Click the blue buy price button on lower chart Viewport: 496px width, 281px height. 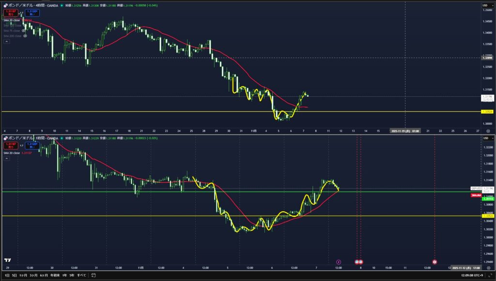pos(32,146)
